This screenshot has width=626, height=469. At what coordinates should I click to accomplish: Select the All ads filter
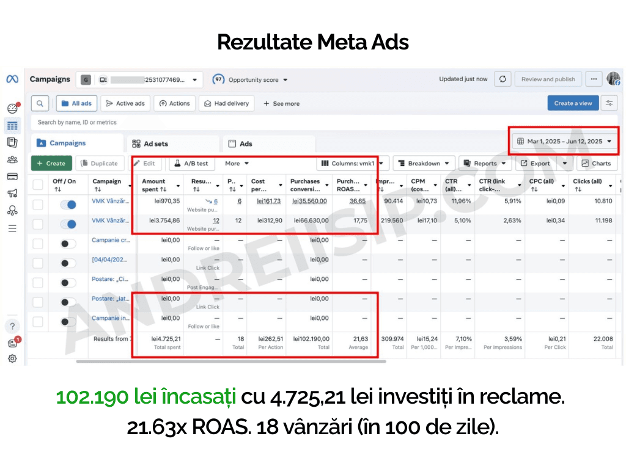point(76,103)
